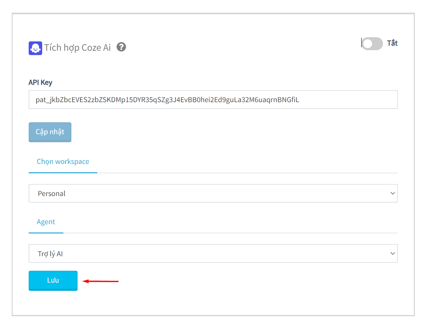Turn on the Coze AI integration switch

372,43
